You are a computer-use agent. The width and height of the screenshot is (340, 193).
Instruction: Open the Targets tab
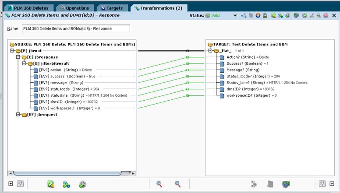point(112,8)
